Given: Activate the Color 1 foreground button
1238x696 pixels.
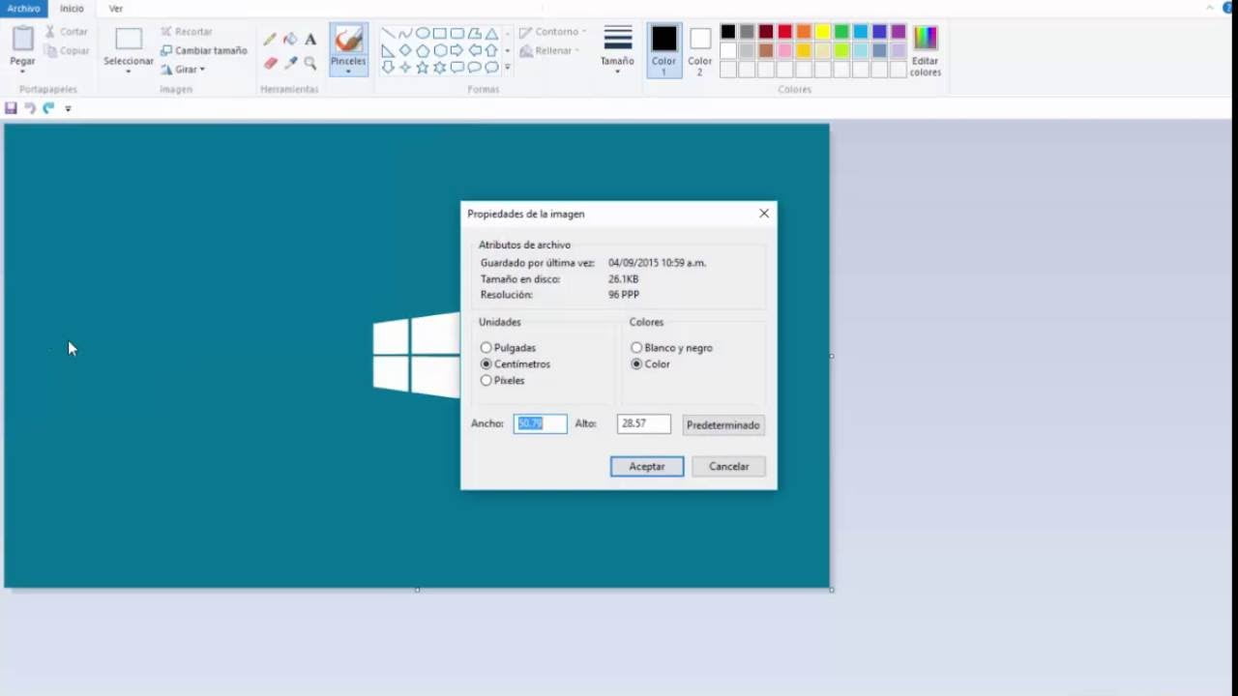Looking at the screenshot, I should pyautogui.click(x=664, y=51).
